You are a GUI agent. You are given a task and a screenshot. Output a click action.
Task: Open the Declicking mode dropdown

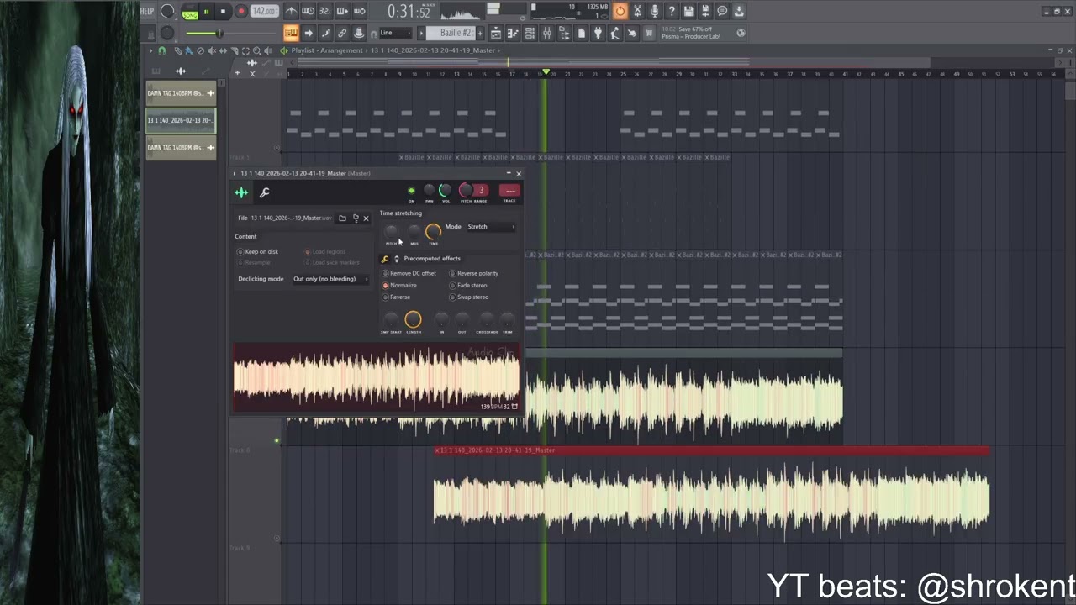(x=331, y=279)
